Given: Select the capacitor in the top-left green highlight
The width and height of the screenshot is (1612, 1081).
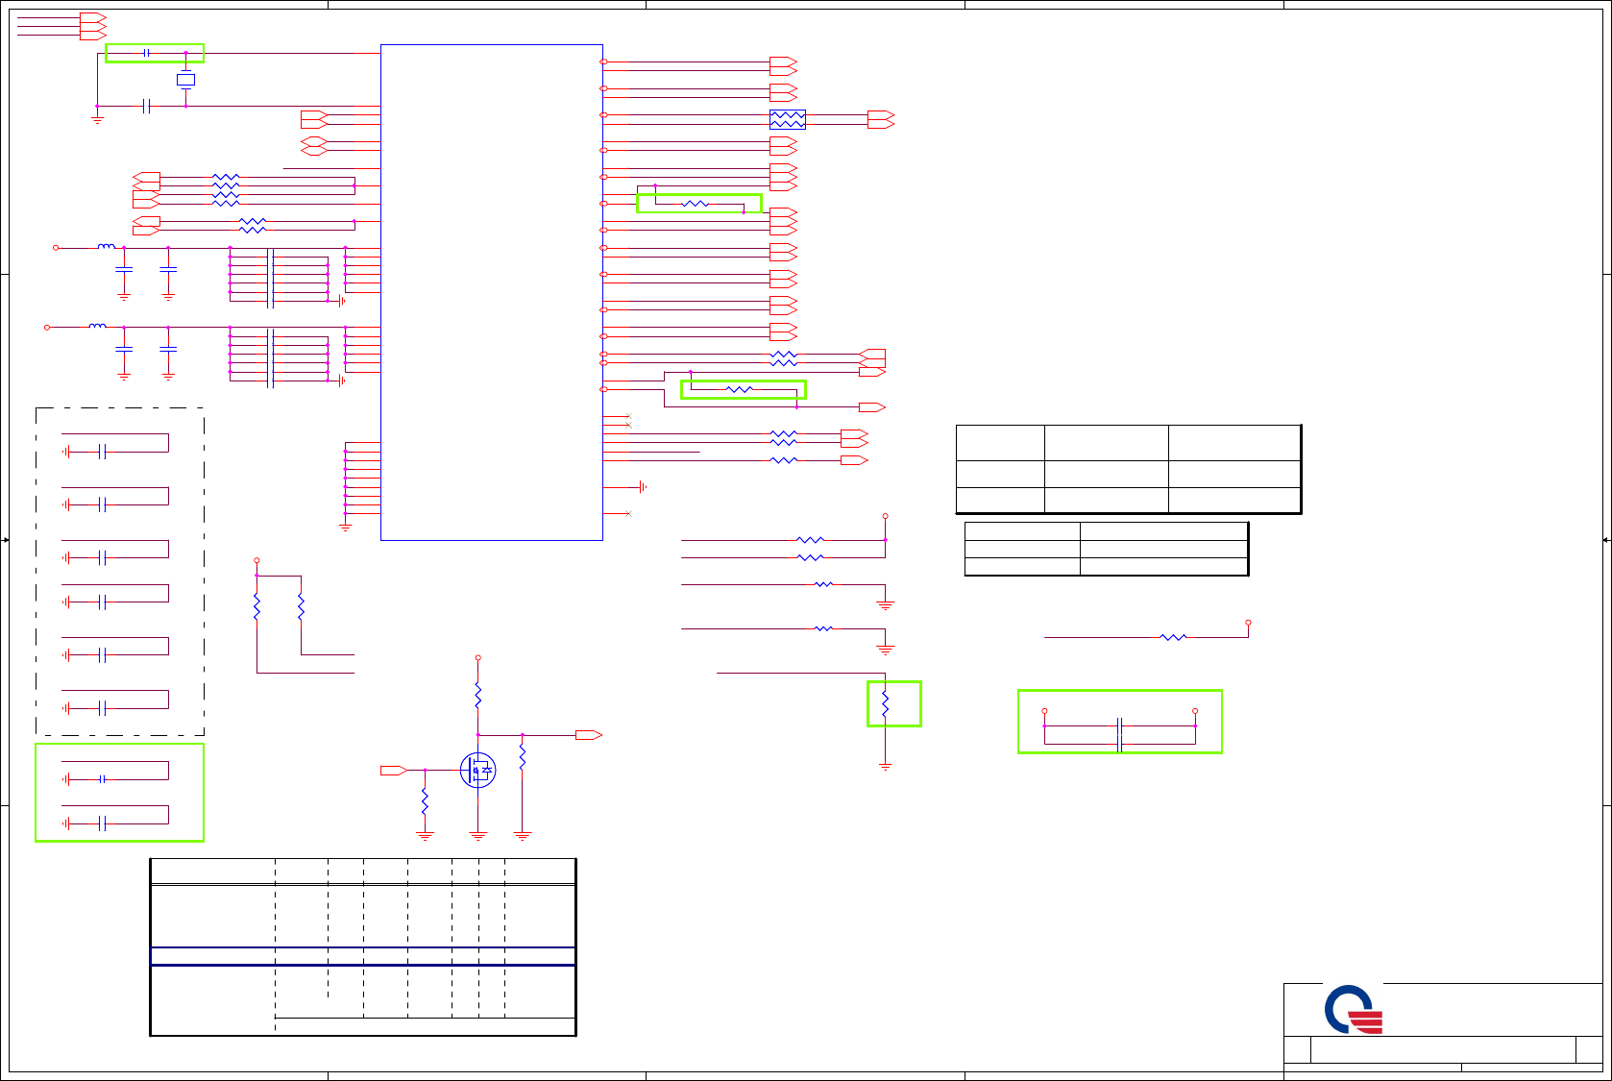Looking at the screenshot, I should (146, 53).
